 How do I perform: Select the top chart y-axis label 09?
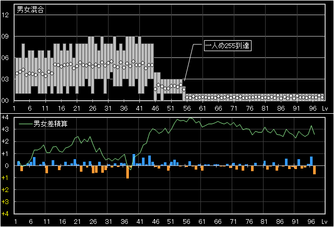(5, 37)
